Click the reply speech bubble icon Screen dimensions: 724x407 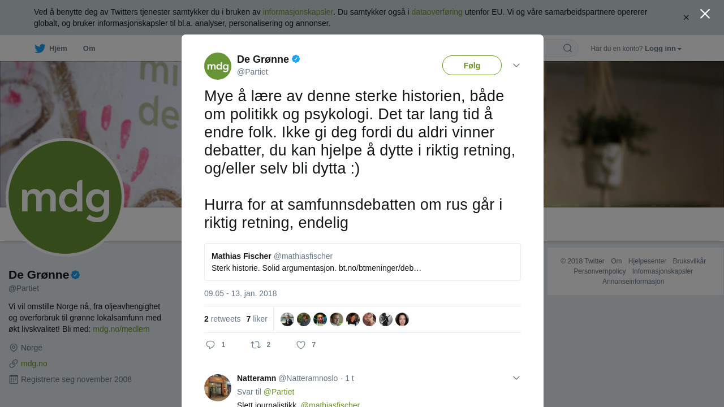210,345
